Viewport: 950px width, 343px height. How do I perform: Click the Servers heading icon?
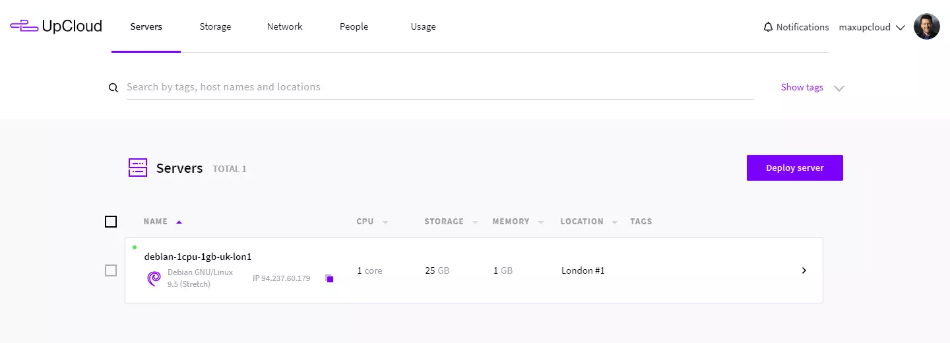coord(138,168)
